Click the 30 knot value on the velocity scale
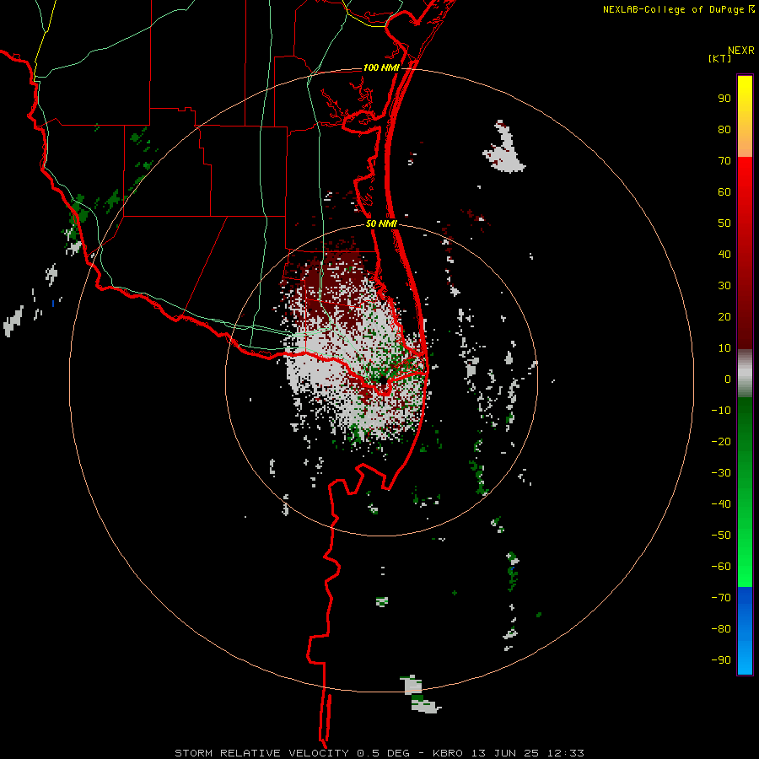Screen dimensions: 759x759 pos(724,286)
